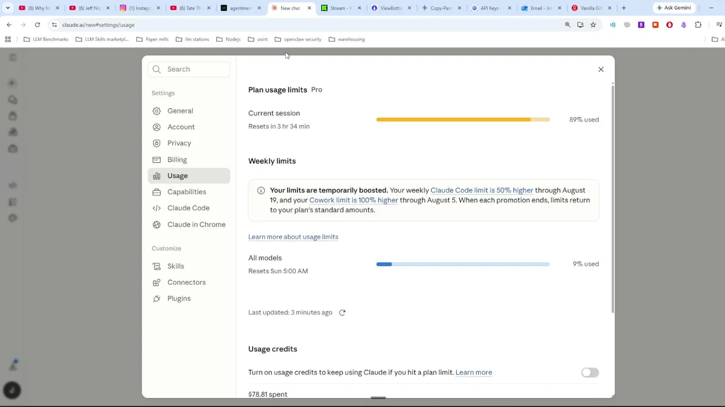Image resolution: width=725 pixels, height=407 pixels.
Task: Open Learn more about usage limits
Action: pyautogui.click(x=293, y=237)
